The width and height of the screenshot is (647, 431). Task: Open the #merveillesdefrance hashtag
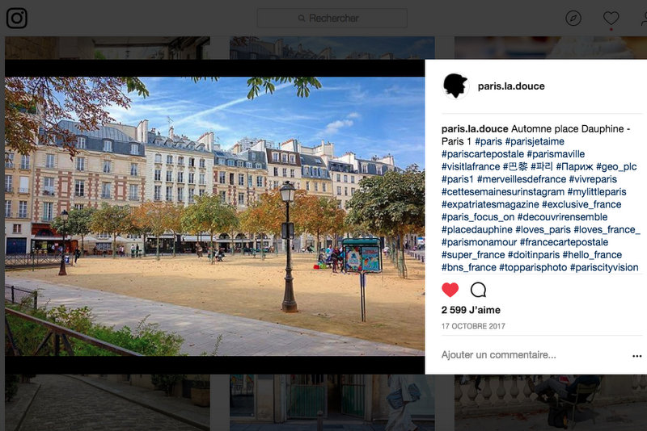[x=522, y=179]
